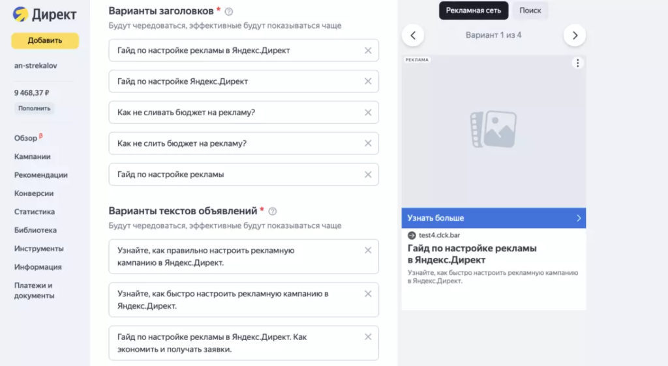Remove the short headline 'Гайд по настройке рекламы'
Image resolution: width=668 pixels, height=366 pixels.
coord(368,175)
